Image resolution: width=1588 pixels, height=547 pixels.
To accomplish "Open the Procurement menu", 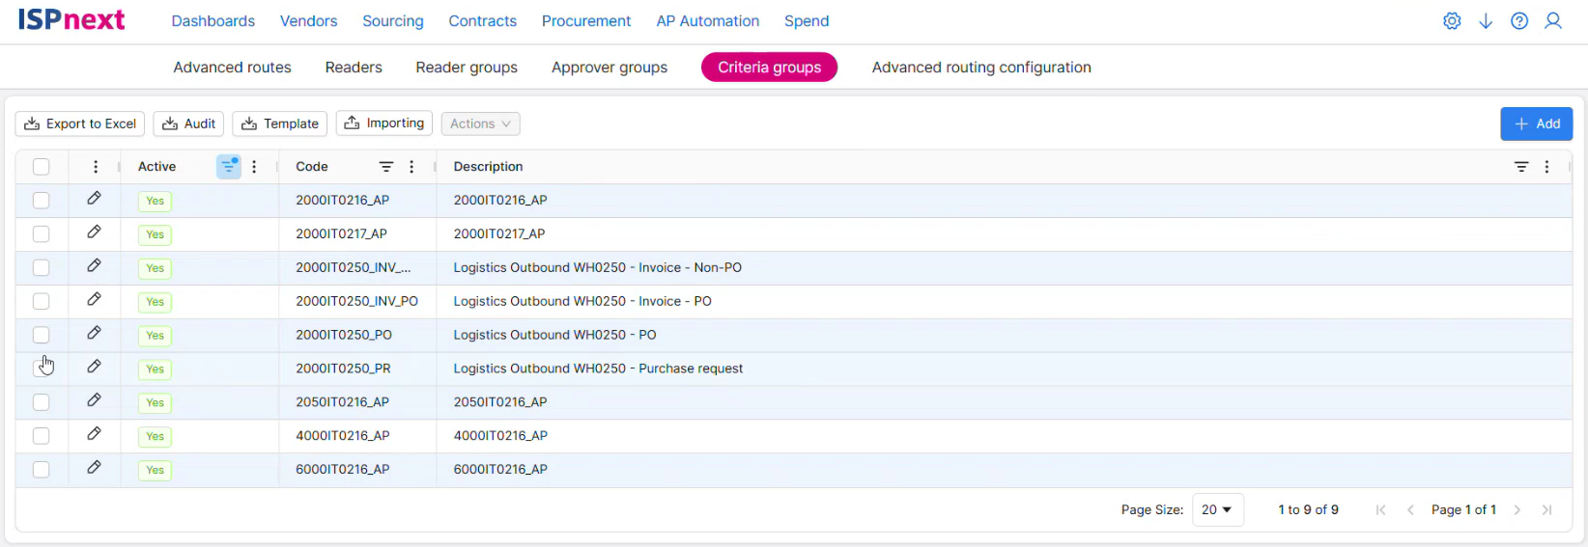I will tap(586, 21).
